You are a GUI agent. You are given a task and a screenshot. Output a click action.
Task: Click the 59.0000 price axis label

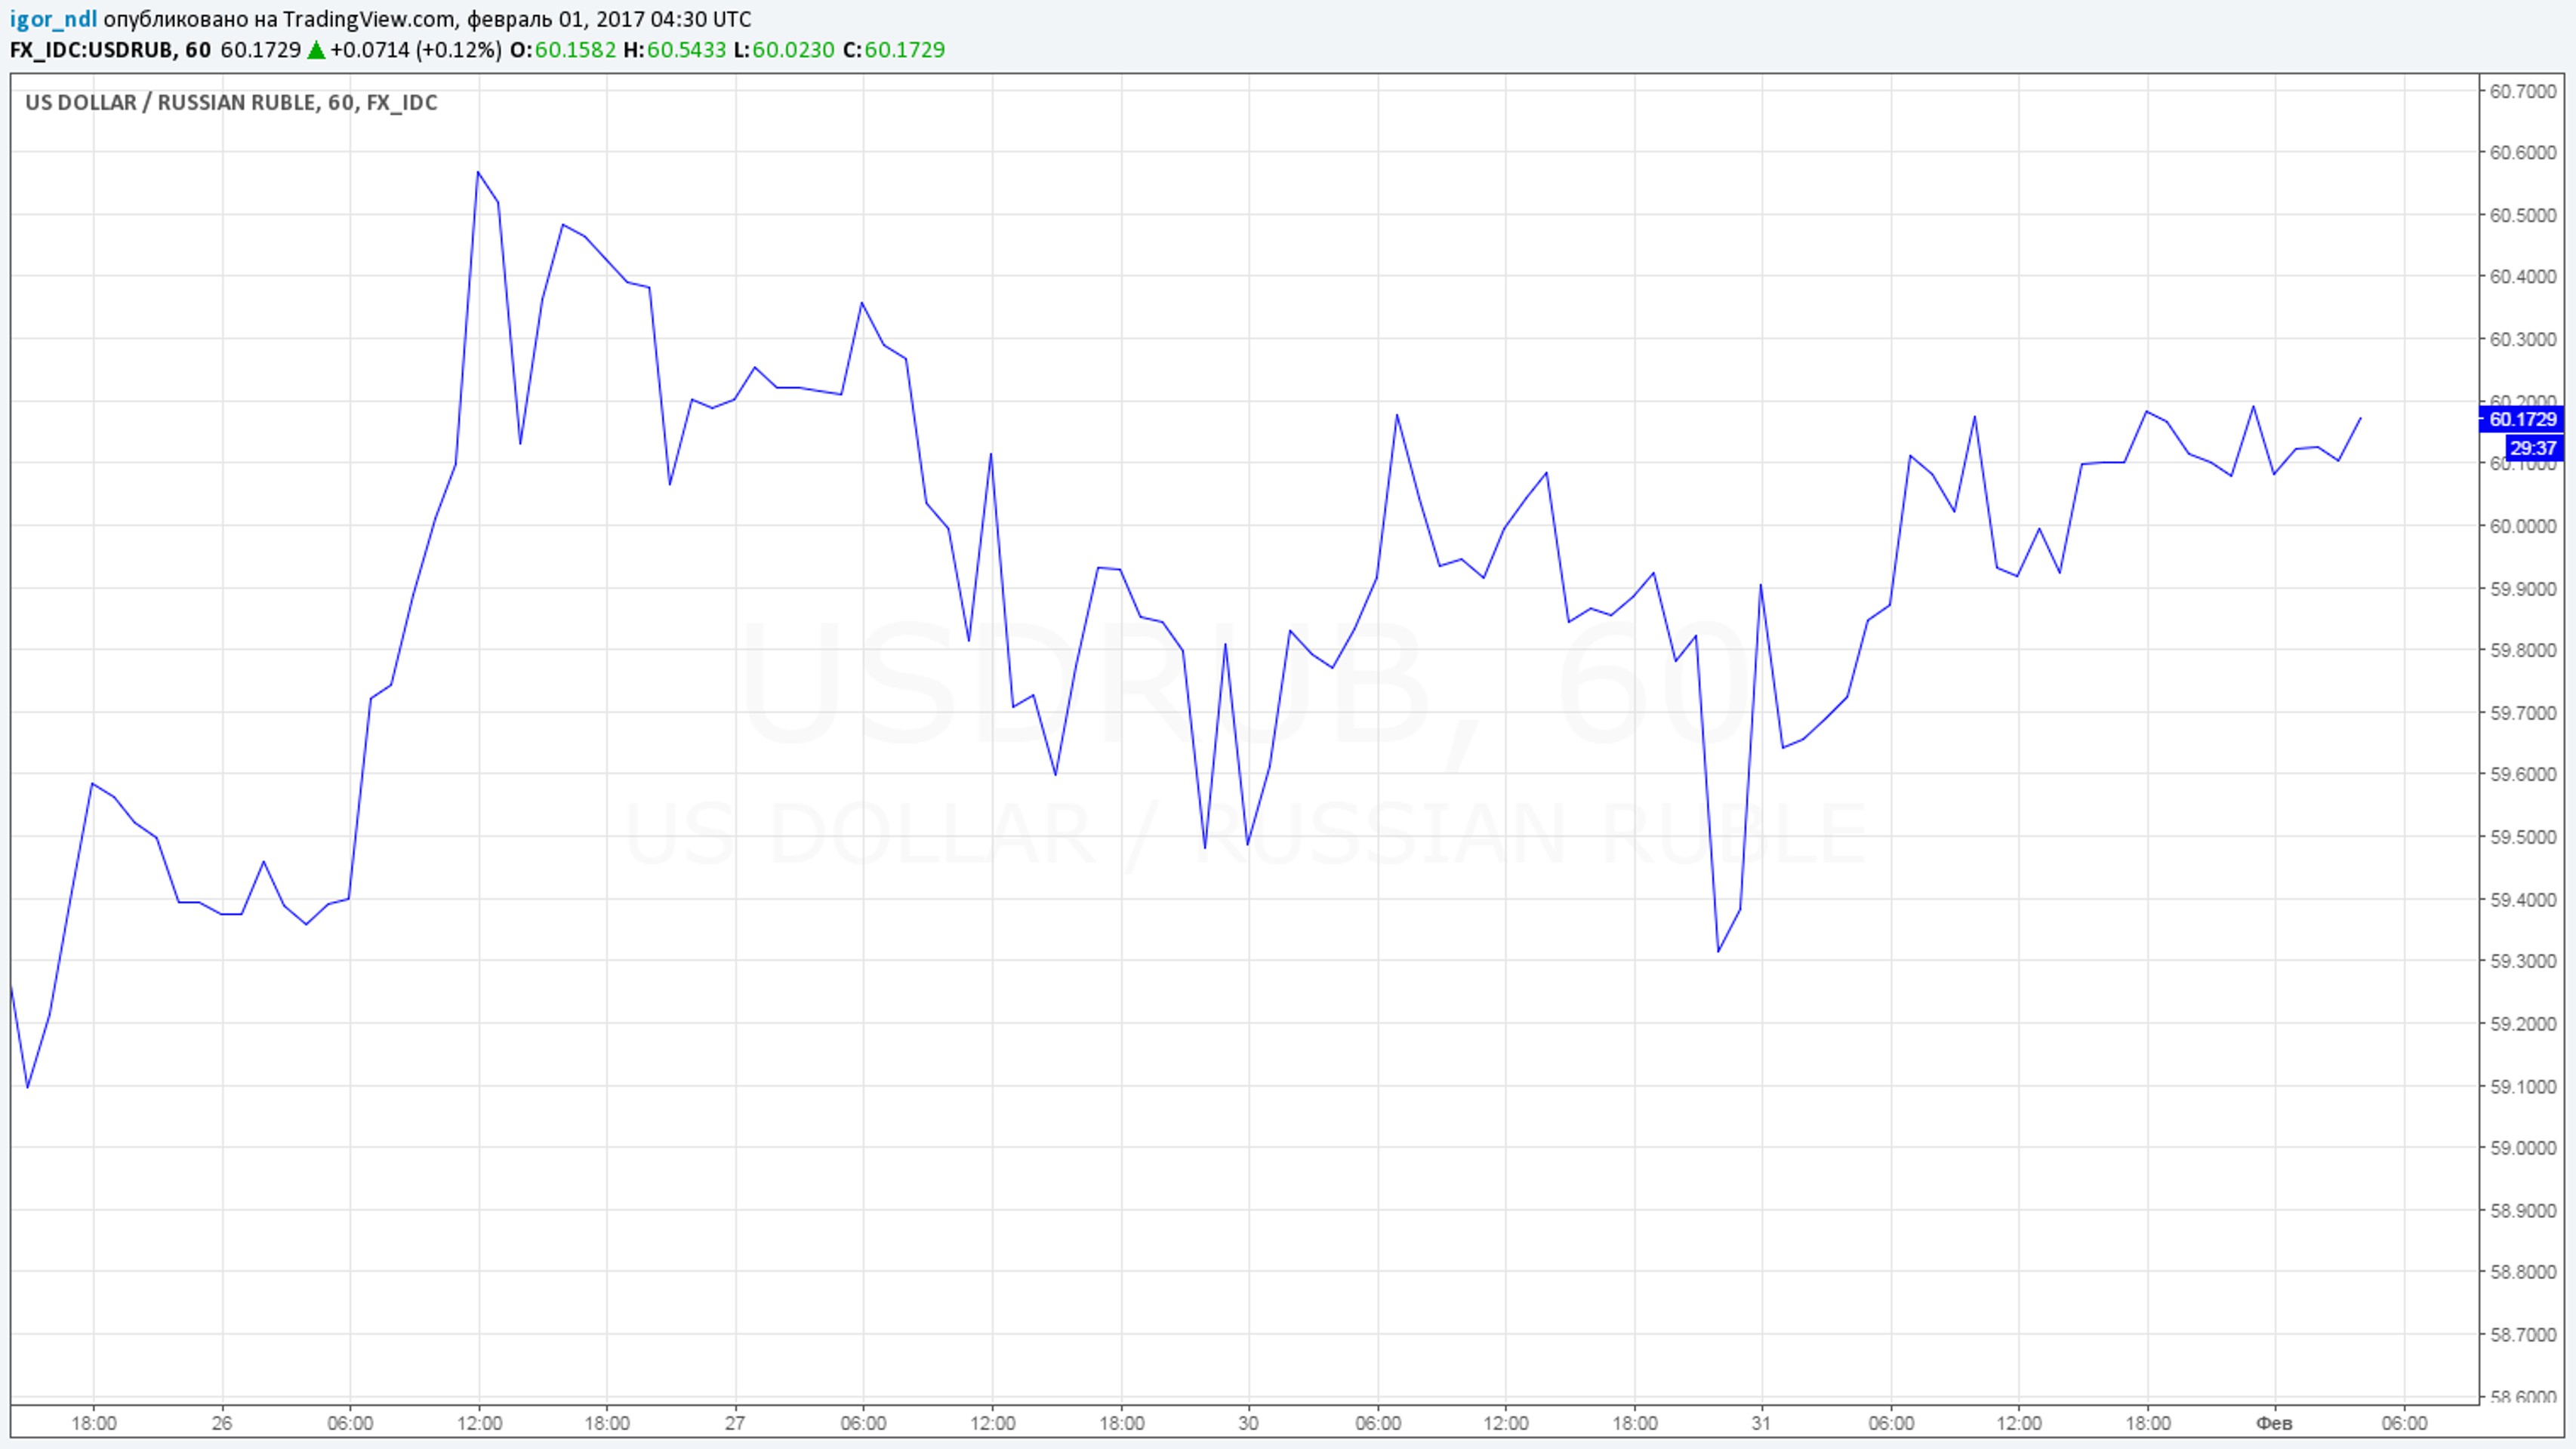click(2522, 1148)
